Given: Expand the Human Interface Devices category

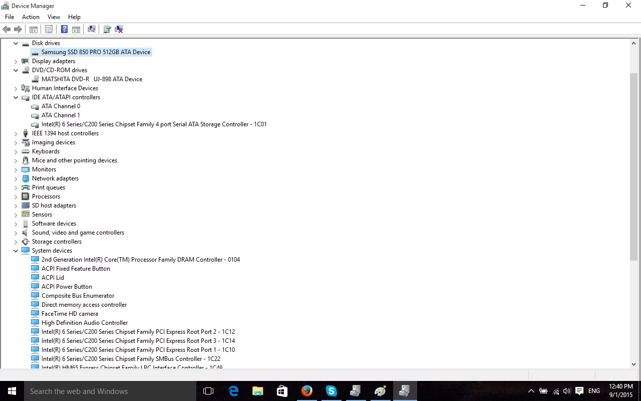Looking at the screenshot, I should click(x=16, y=88).
